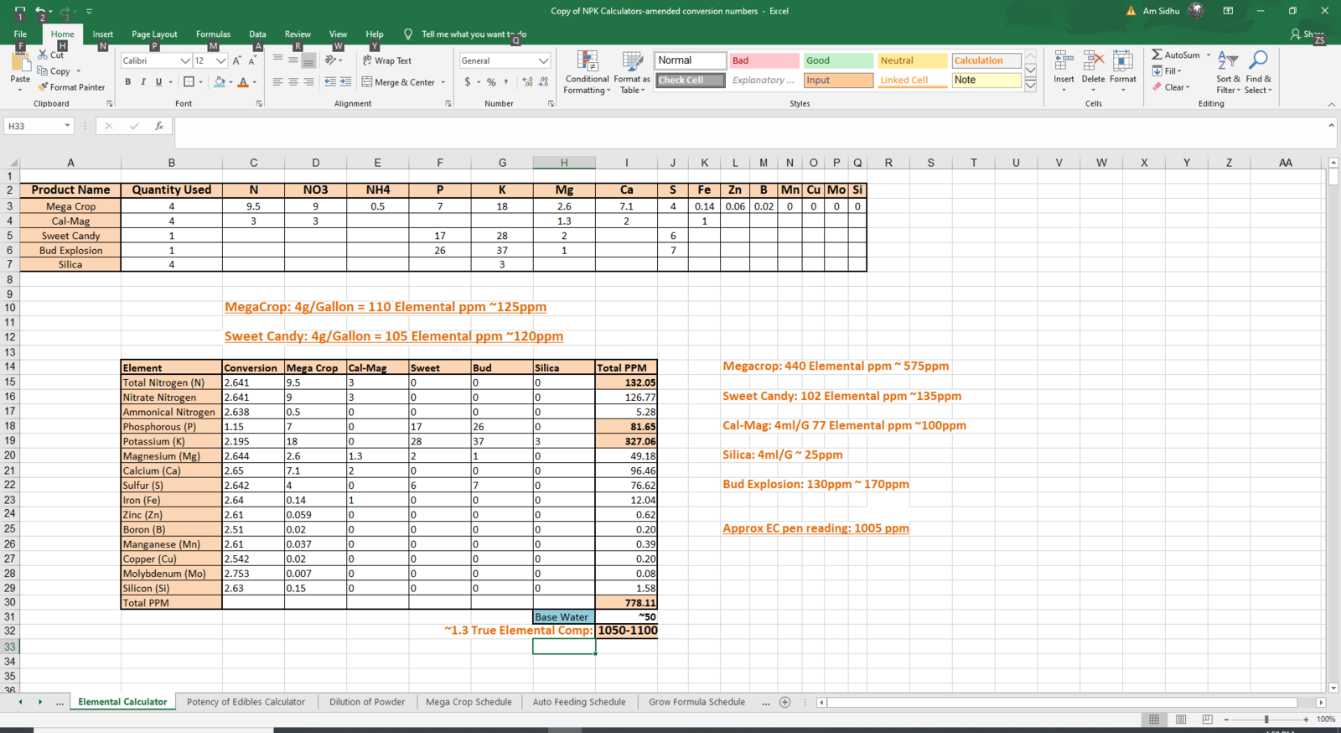Collapse the ribbon arrow

click(x=1332, y=104)
